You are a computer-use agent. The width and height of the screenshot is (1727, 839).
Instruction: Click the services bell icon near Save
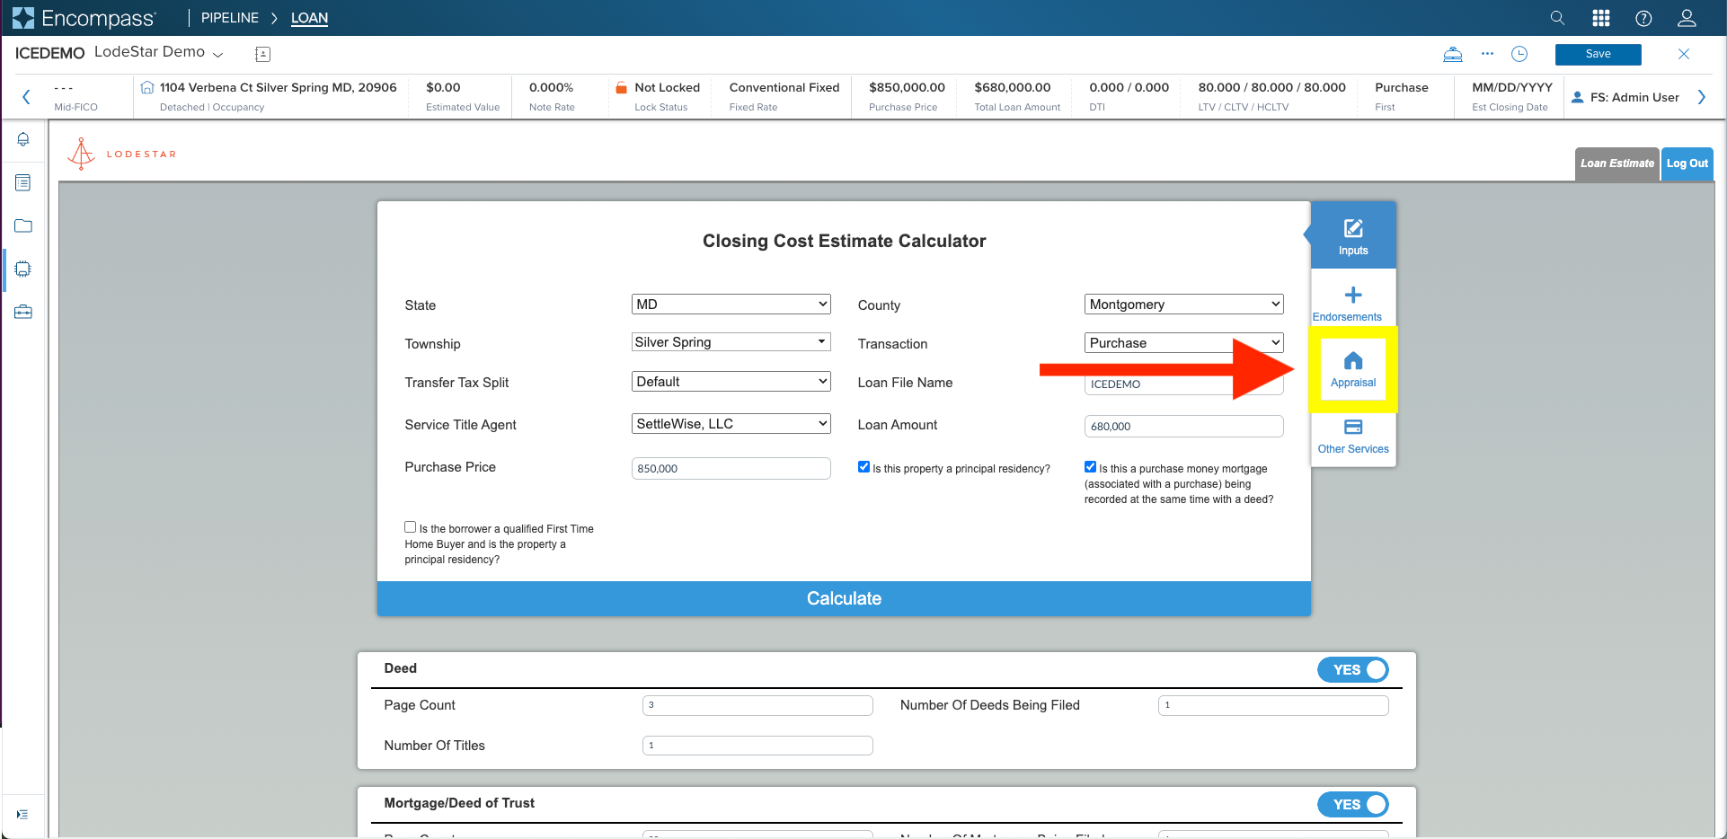[1453, 54]
